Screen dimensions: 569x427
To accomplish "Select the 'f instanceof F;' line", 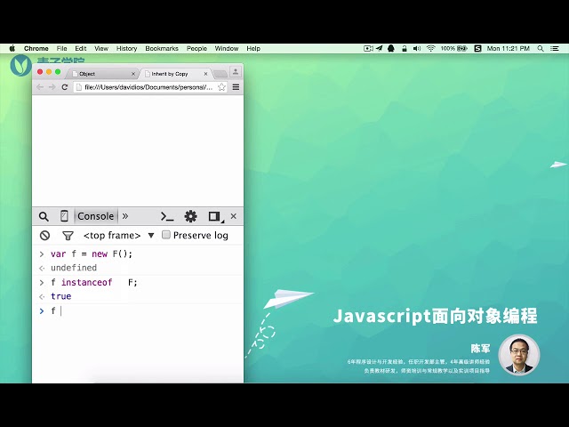I will (94, 282).
